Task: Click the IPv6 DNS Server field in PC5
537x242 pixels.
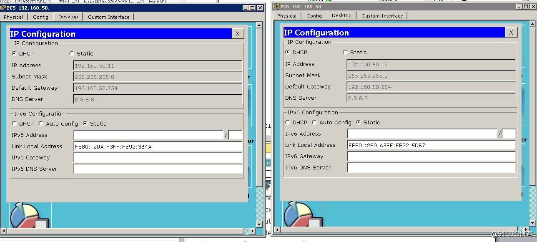Action: pos(158,169)
